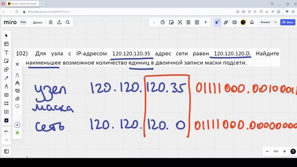The height and width of the screenshot is (167, 297).
Task: Open help question mark
Action: click(x=293, y=152)
